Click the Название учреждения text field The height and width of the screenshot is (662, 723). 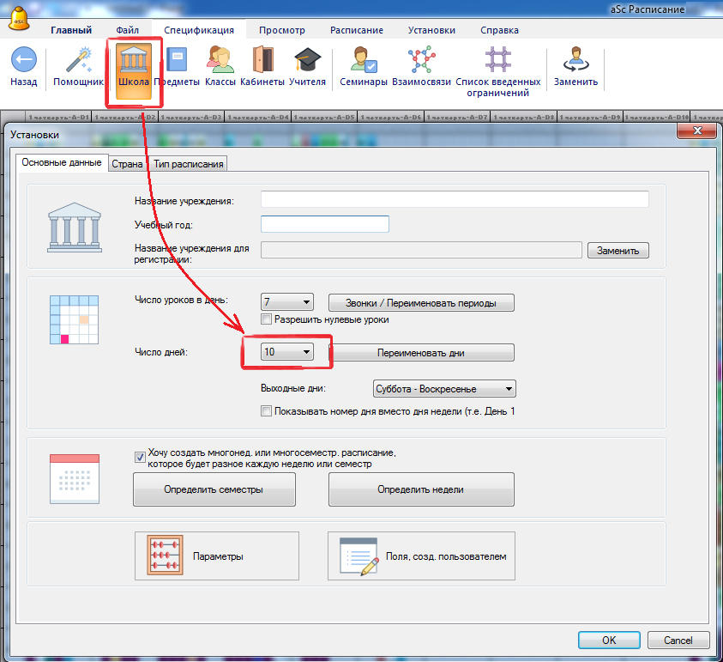455,199
